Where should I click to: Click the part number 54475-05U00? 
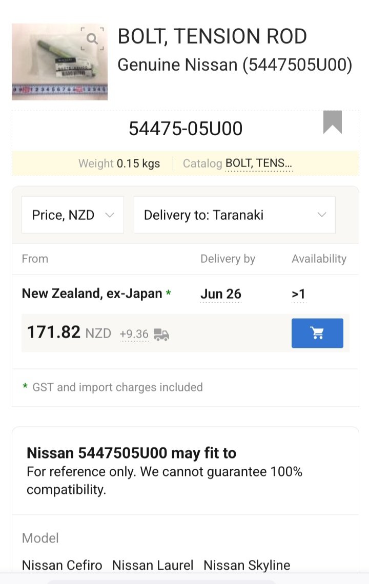(186, 129)
